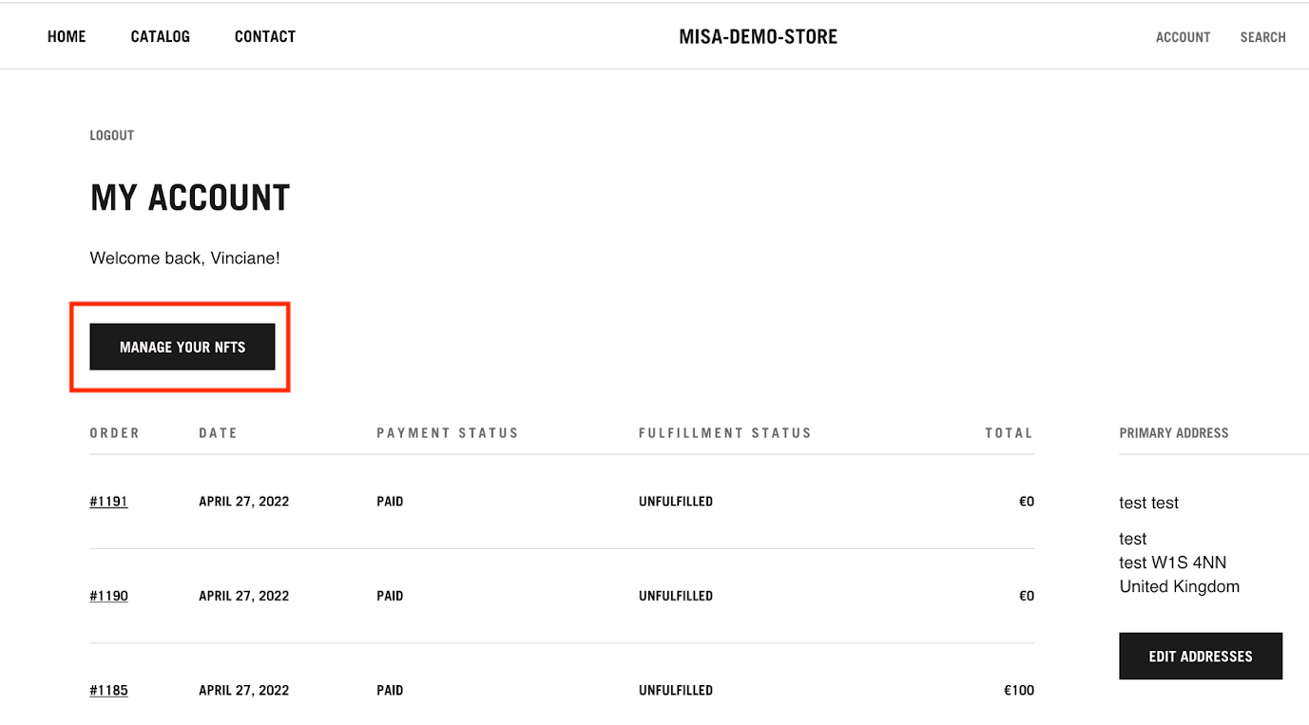This screenshot has height=725, width=1309.
Task: Click UNFULFILLED status on order #1185
Action: click(676, 690)
